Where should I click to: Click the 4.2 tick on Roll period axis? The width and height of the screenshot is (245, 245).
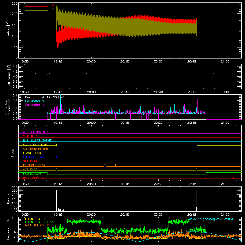point(15,72)
